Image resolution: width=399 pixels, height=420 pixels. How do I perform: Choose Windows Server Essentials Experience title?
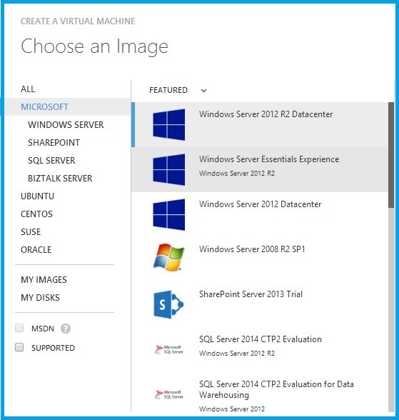(x=269, y=159)
